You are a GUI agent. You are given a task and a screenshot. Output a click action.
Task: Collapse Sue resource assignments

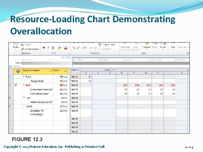tap(24, 98)
